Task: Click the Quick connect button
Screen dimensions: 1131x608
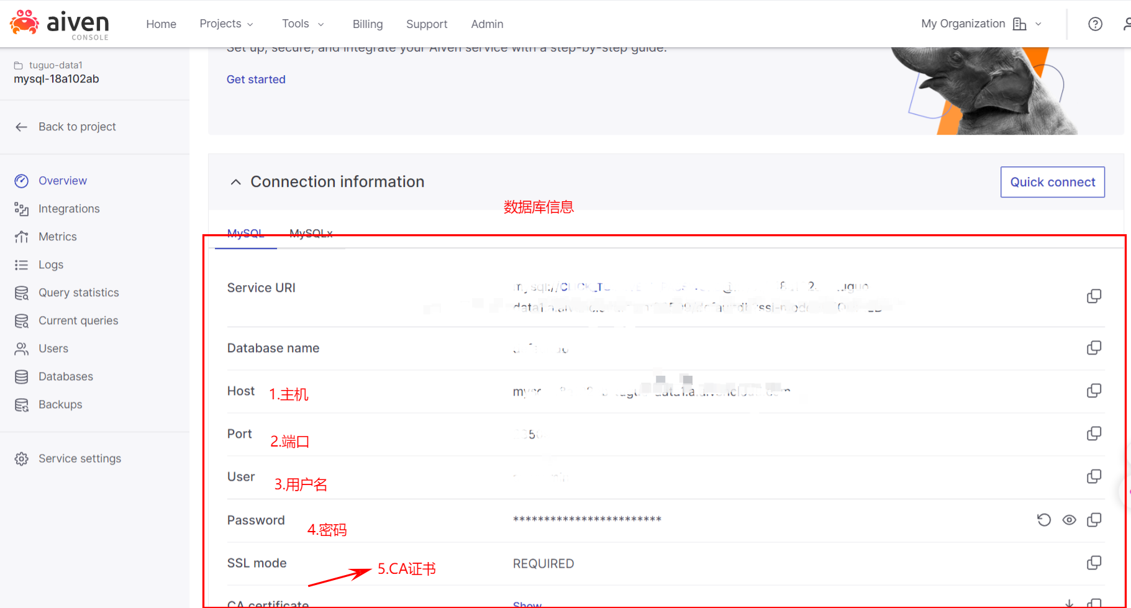Action: click(1052, 182)
